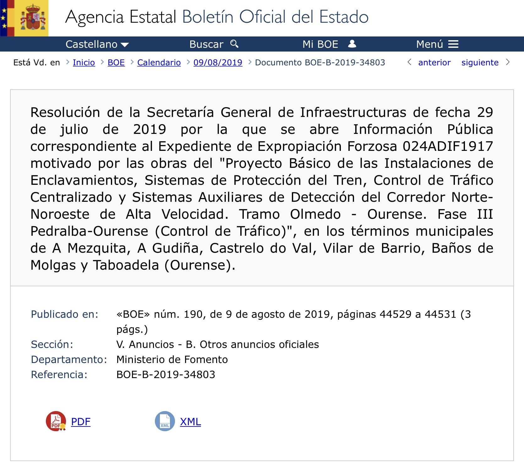The image size is (524, 462).
Task: Click the left chevron before anterior
Action: pos(409,62)
